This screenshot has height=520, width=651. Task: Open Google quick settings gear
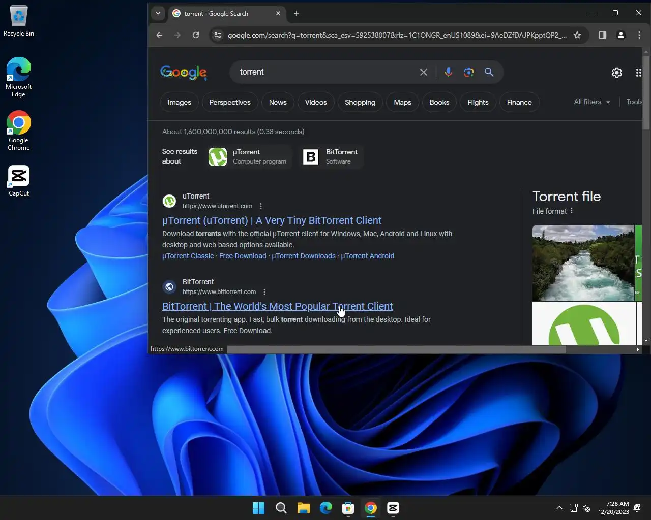(617, 73)
